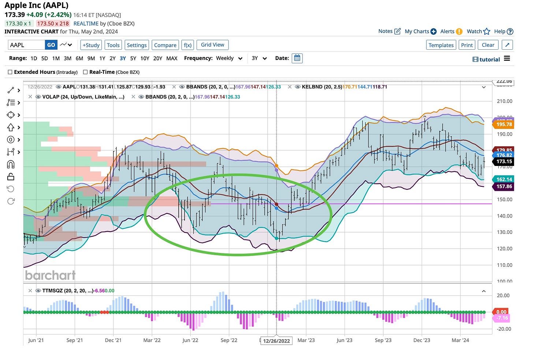The height and width of the screenshot is (352, 533).
Task: Click the undo icon
Action: (x=11, y=189)
